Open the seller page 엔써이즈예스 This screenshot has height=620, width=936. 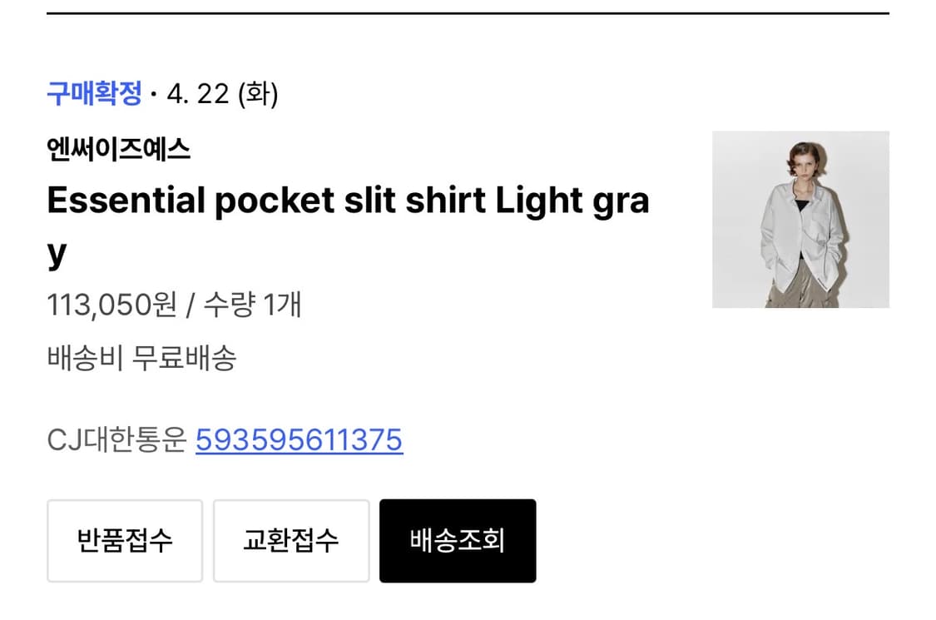[119, 149]
